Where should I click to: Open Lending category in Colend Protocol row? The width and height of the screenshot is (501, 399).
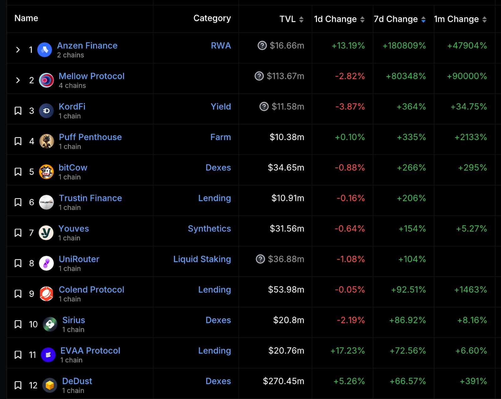214,290
